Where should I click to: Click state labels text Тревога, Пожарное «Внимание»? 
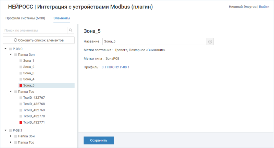click(x=140, y=50)
